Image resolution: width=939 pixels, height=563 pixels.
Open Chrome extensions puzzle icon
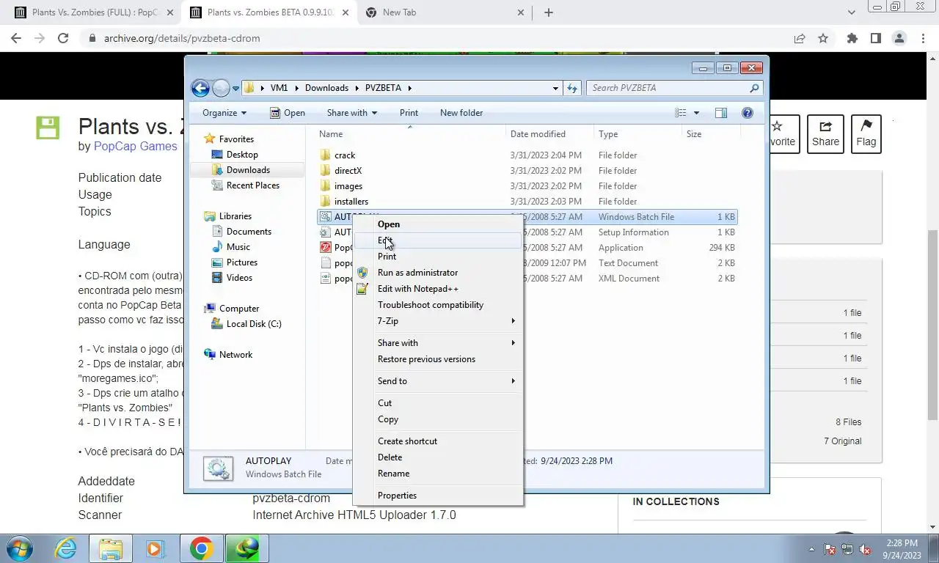[x=852, y=38]
